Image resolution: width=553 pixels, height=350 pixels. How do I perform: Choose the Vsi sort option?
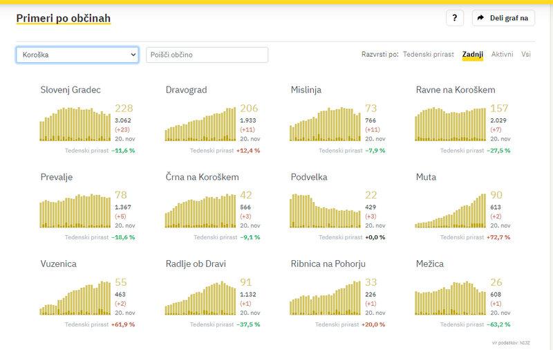click(526, 54)
